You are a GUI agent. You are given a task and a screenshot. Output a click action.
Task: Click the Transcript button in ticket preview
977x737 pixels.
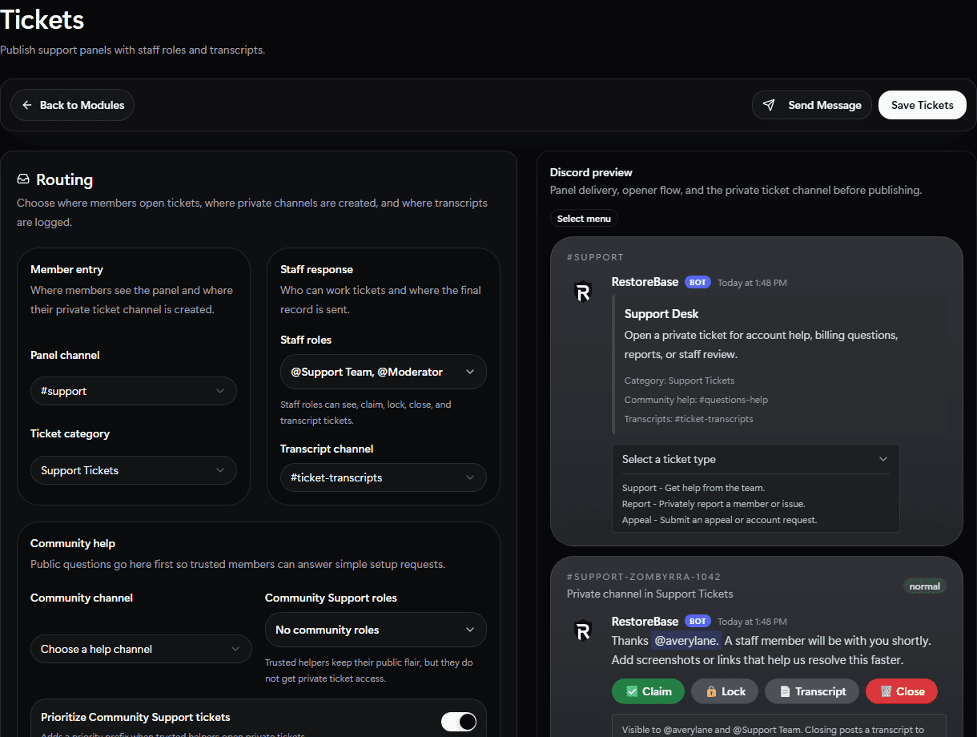click(812, 691)
